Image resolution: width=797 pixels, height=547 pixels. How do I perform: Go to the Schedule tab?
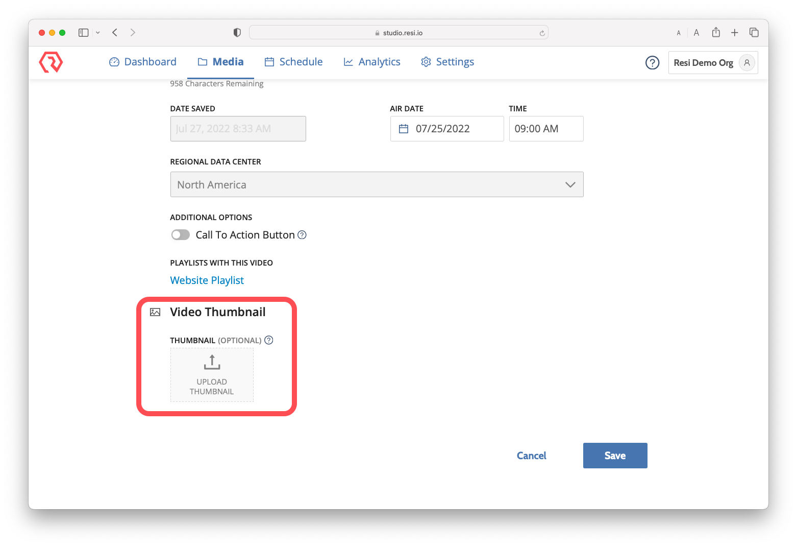click(293, 62)
